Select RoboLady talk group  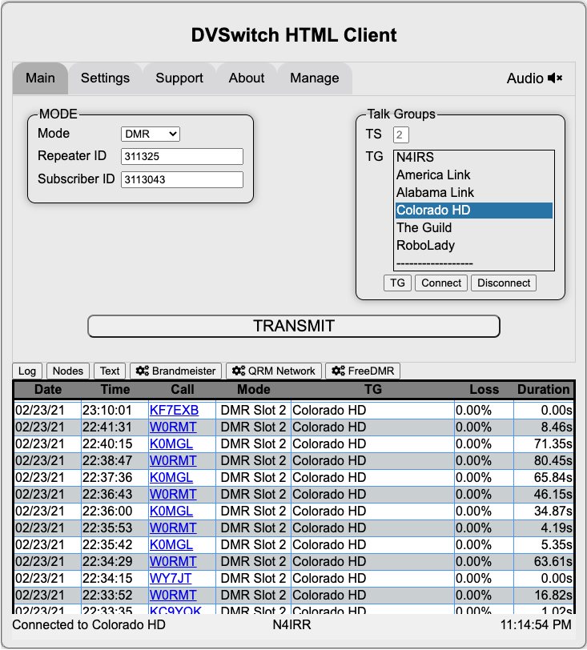pos(425,246)
